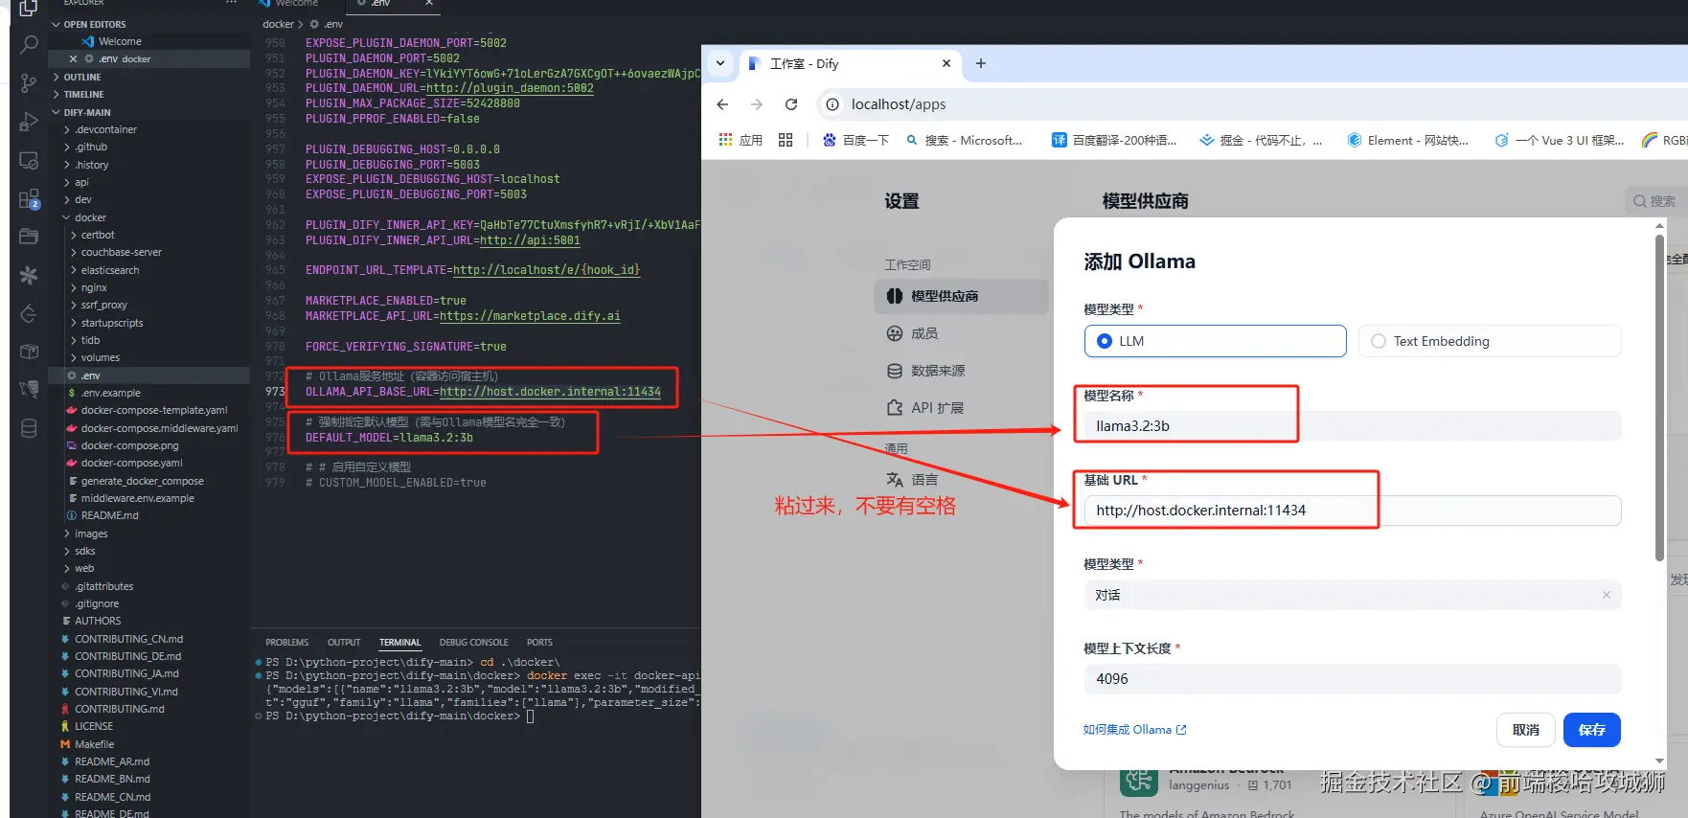Open 模型供应商 in settings sidebar
Image resolution: width=1688 pixels, height=818 pixels.
(x=961, y=296)
